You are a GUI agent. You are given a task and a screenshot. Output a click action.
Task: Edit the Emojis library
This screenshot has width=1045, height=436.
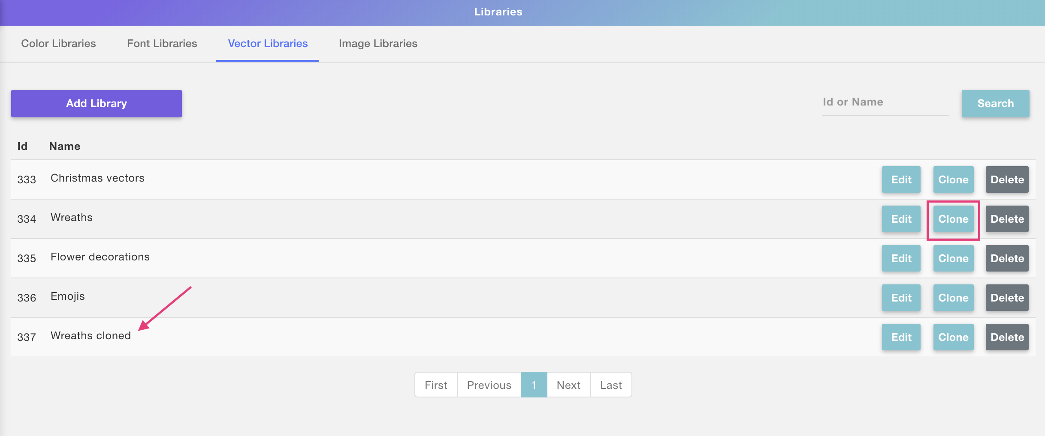[x=901, y=298]
